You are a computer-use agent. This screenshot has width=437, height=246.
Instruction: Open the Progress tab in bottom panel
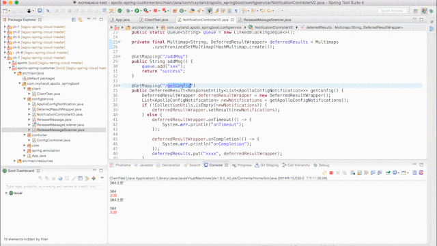coord(242,165)
